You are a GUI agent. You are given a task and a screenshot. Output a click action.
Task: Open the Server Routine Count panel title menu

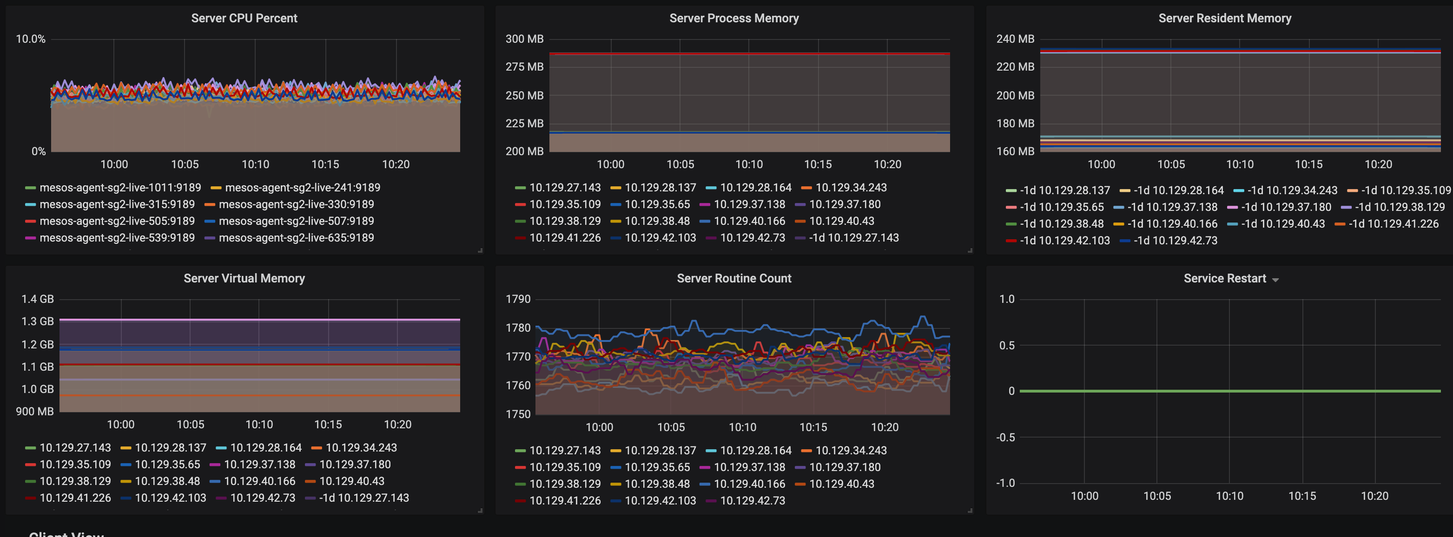(x=734, y=278)
